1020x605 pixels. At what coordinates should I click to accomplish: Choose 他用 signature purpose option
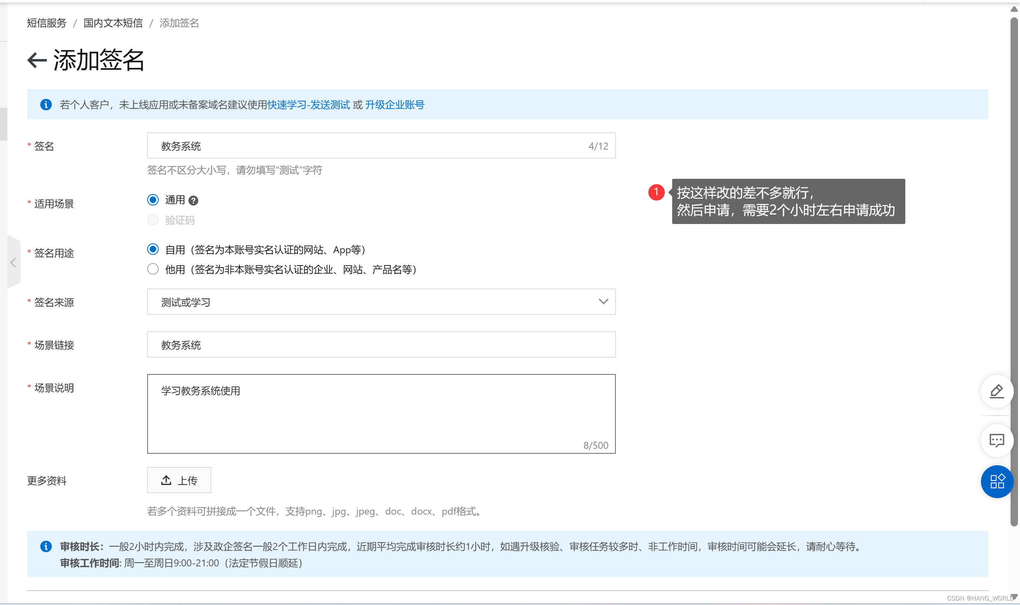(x=153, y=269)
